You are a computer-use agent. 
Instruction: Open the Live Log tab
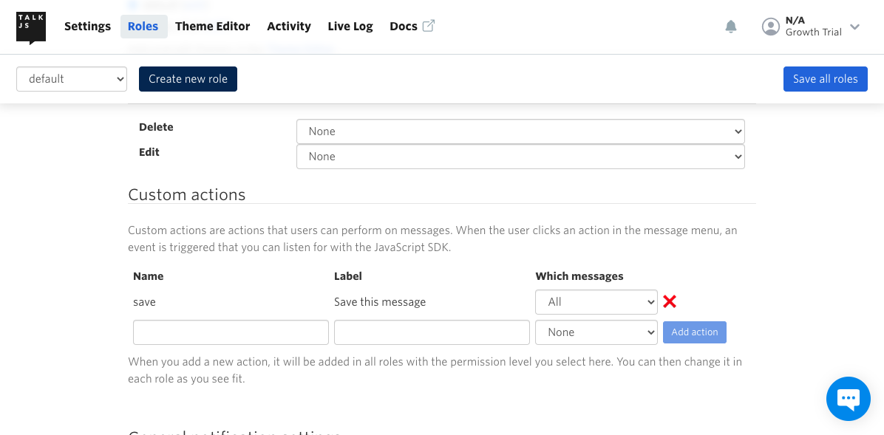(350, 27)
